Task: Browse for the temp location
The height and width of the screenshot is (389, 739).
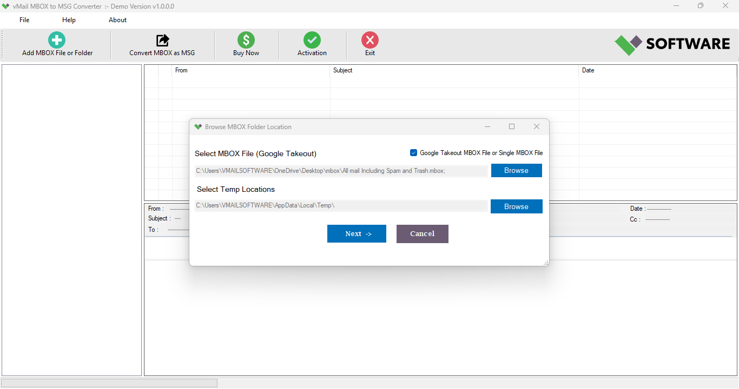Action: (x=516, y=206)
